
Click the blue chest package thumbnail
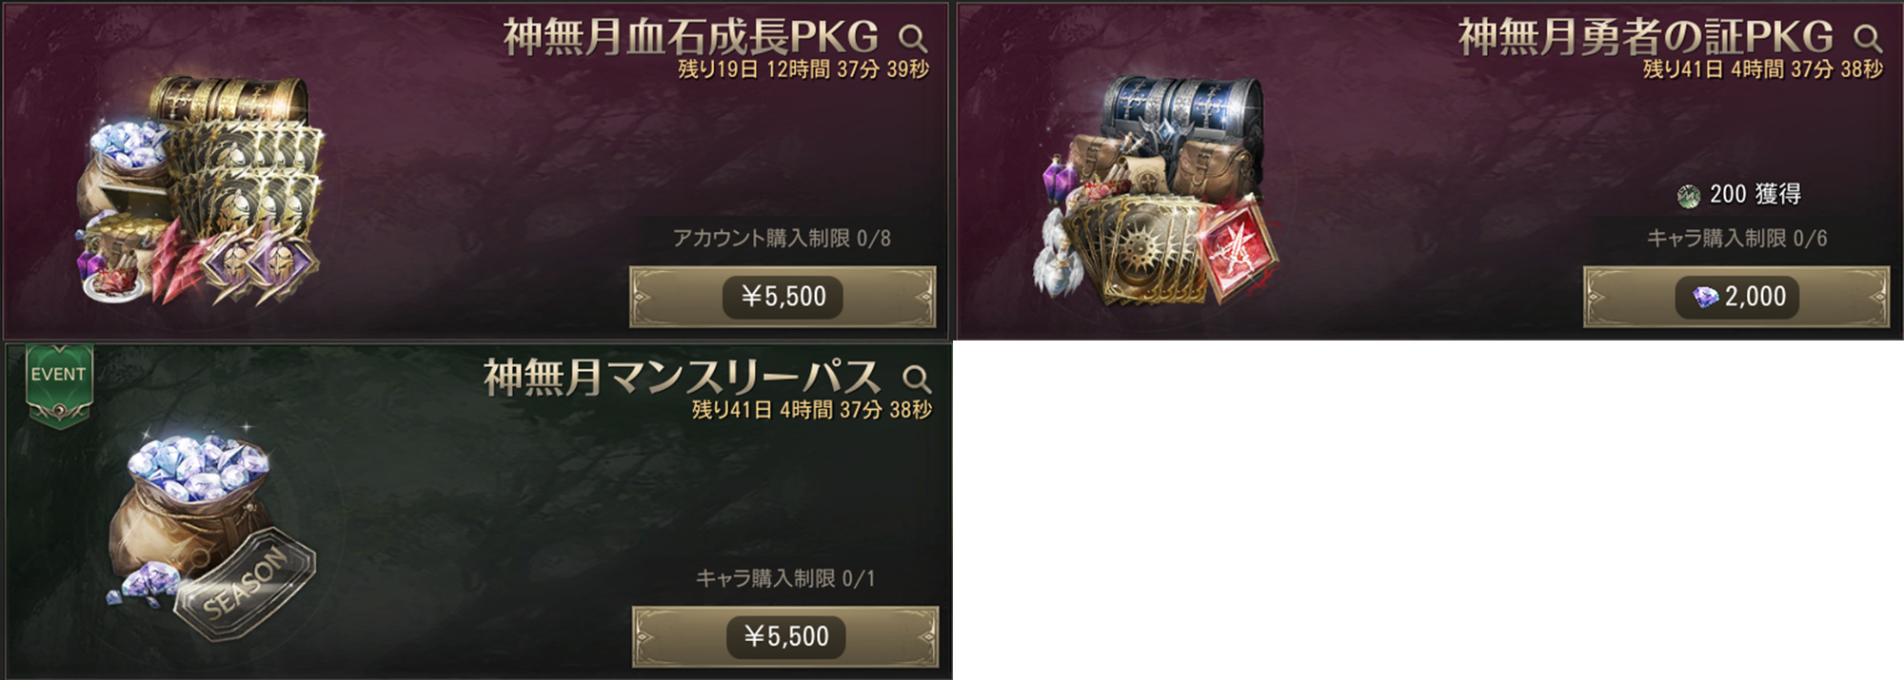tap(1156, 190)
